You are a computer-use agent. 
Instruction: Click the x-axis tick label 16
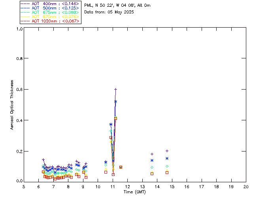pyautogui.click(x=187, y=187)
